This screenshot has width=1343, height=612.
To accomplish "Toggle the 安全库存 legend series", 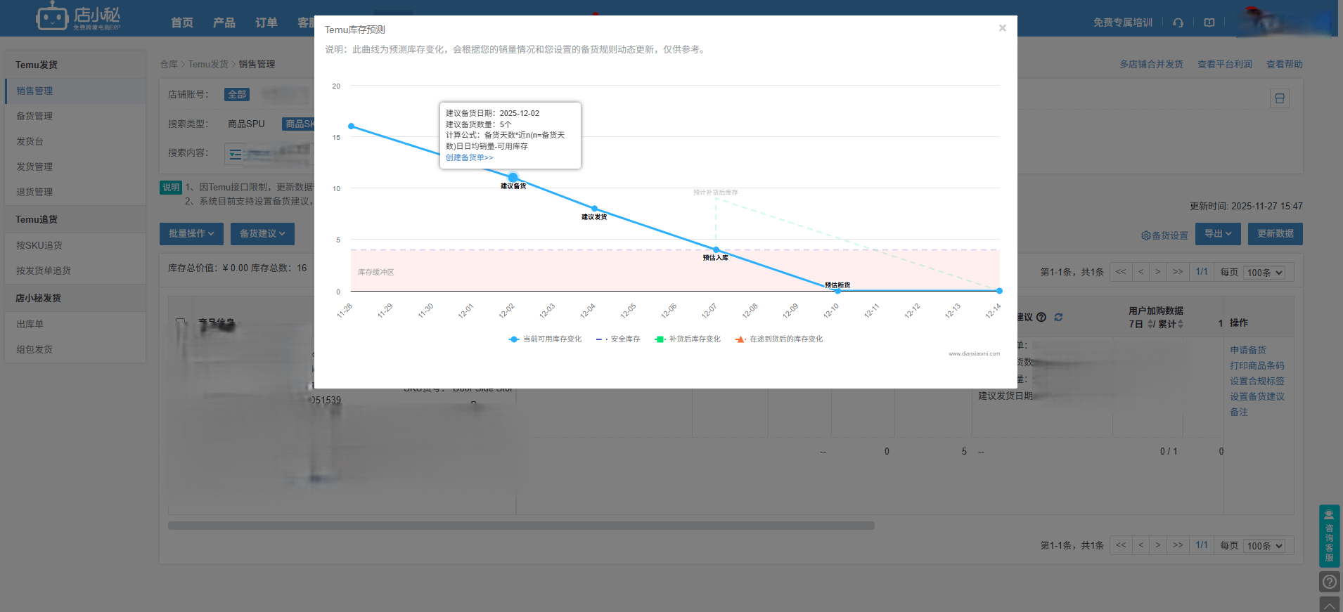I will 618,339.
